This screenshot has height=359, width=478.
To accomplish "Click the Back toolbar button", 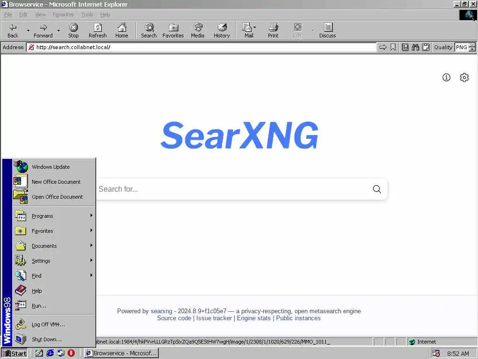I will [13, 30].
